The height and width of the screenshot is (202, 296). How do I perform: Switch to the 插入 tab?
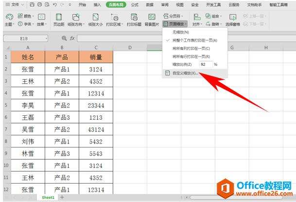coord(97,5)
